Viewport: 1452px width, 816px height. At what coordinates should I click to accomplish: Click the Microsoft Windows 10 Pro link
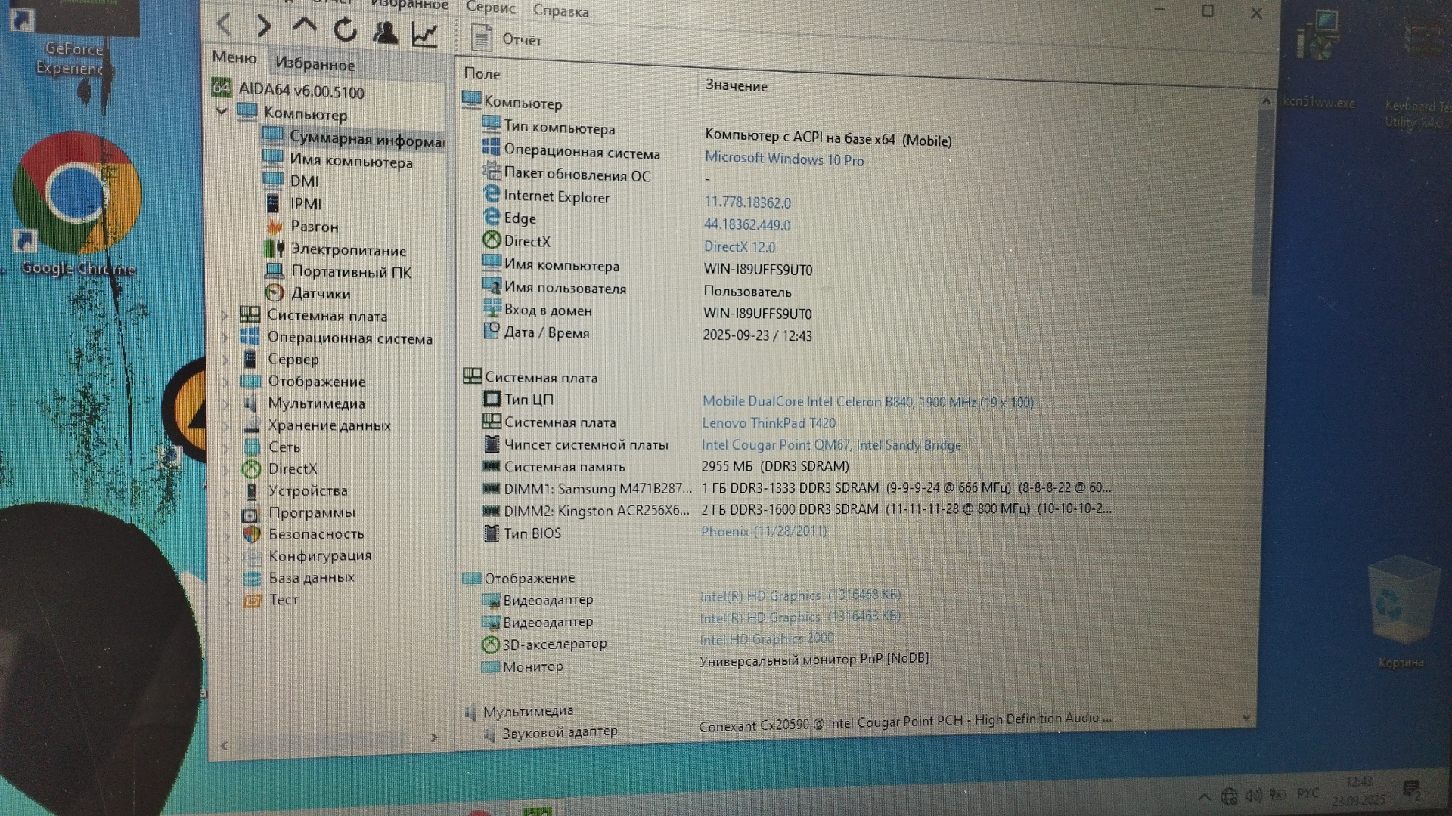point(783,159)
